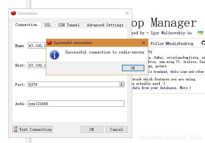Click the Auth password field
205x143 pixels.
(x=76, y=104)
